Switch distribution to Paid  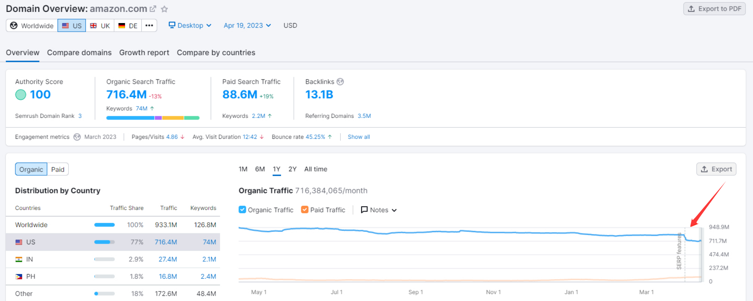[58, 169]
